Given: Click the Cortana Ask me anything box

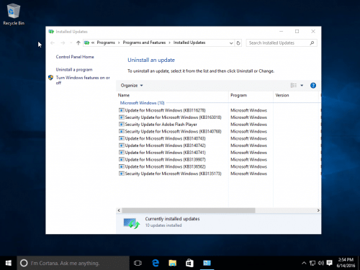Looking at the screenshot, I should 73,263.
